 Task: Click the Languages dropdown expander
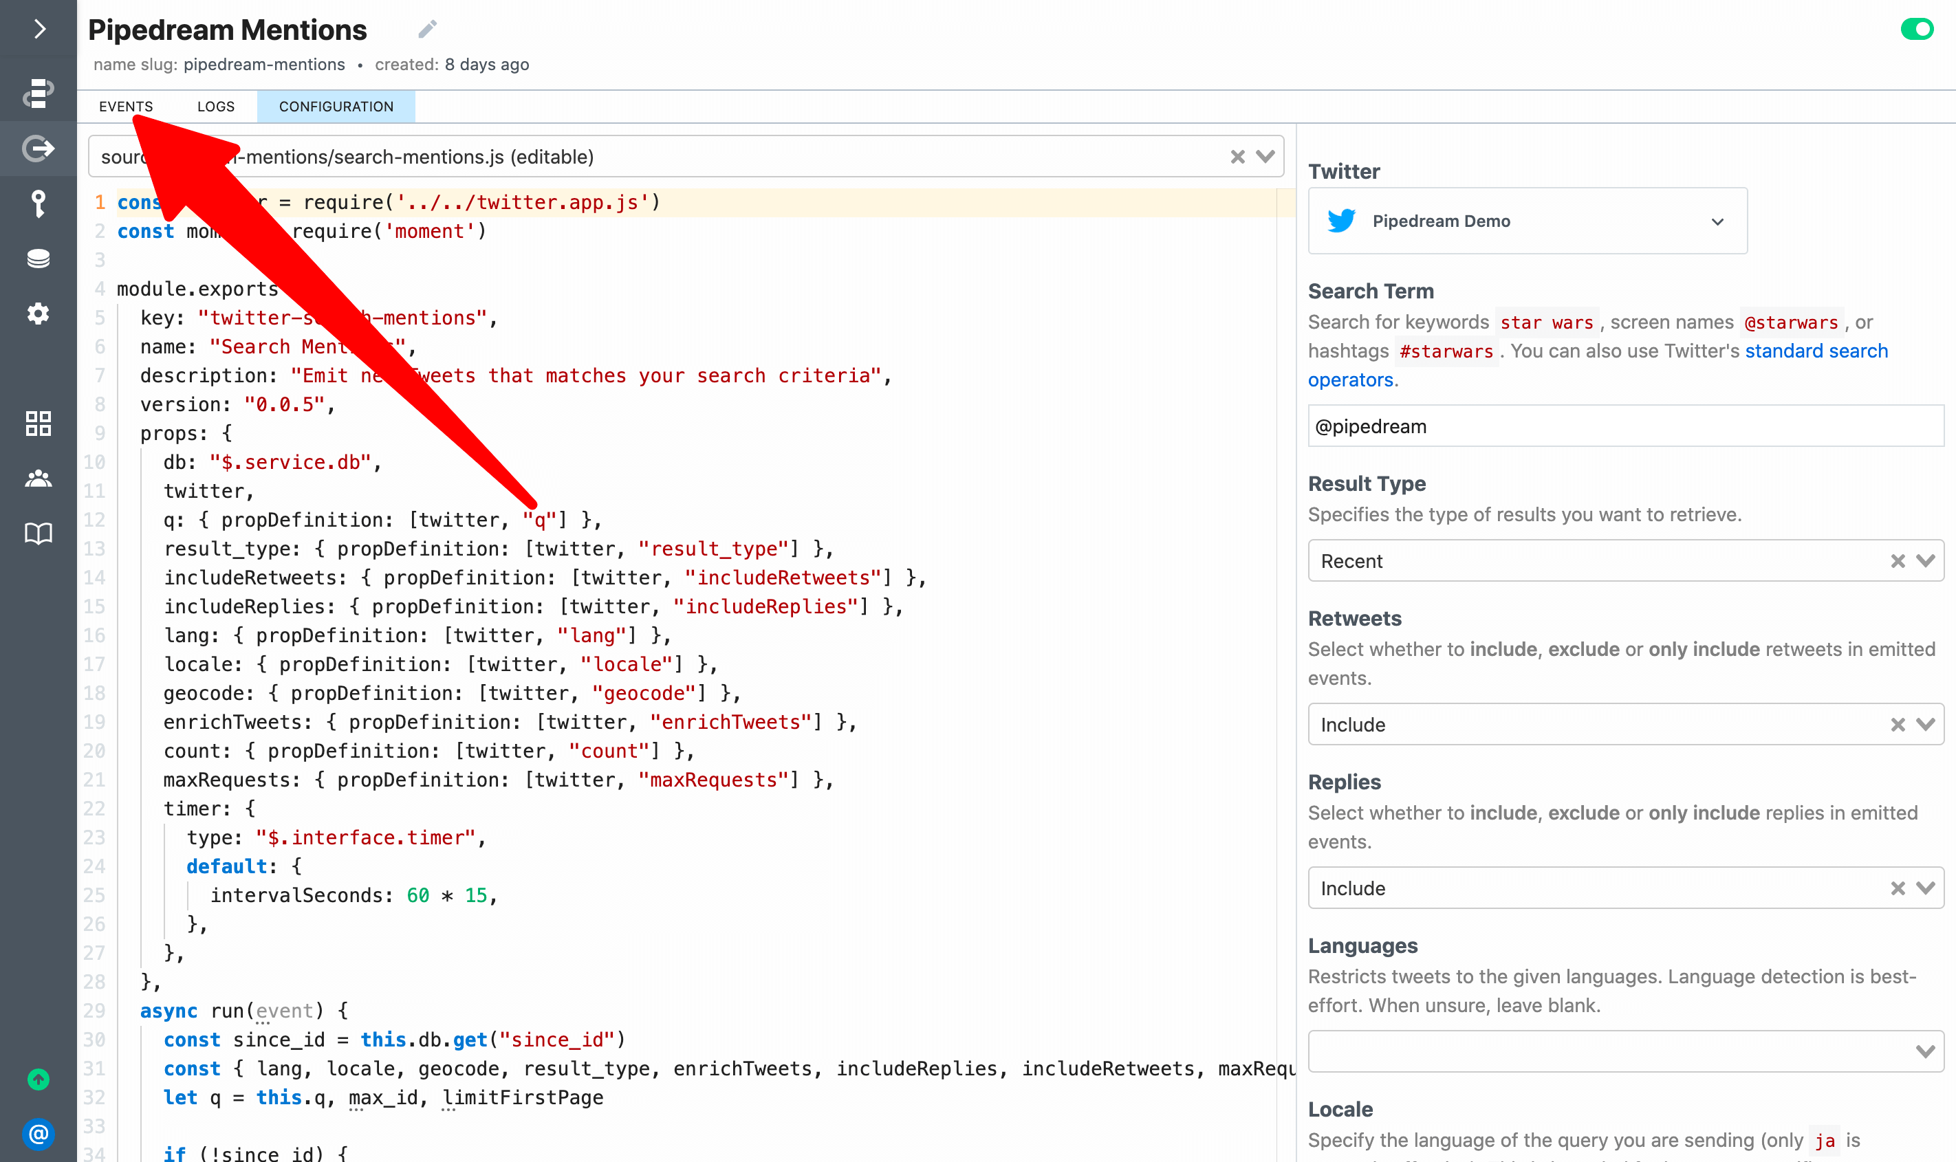pos(1926,1051)
